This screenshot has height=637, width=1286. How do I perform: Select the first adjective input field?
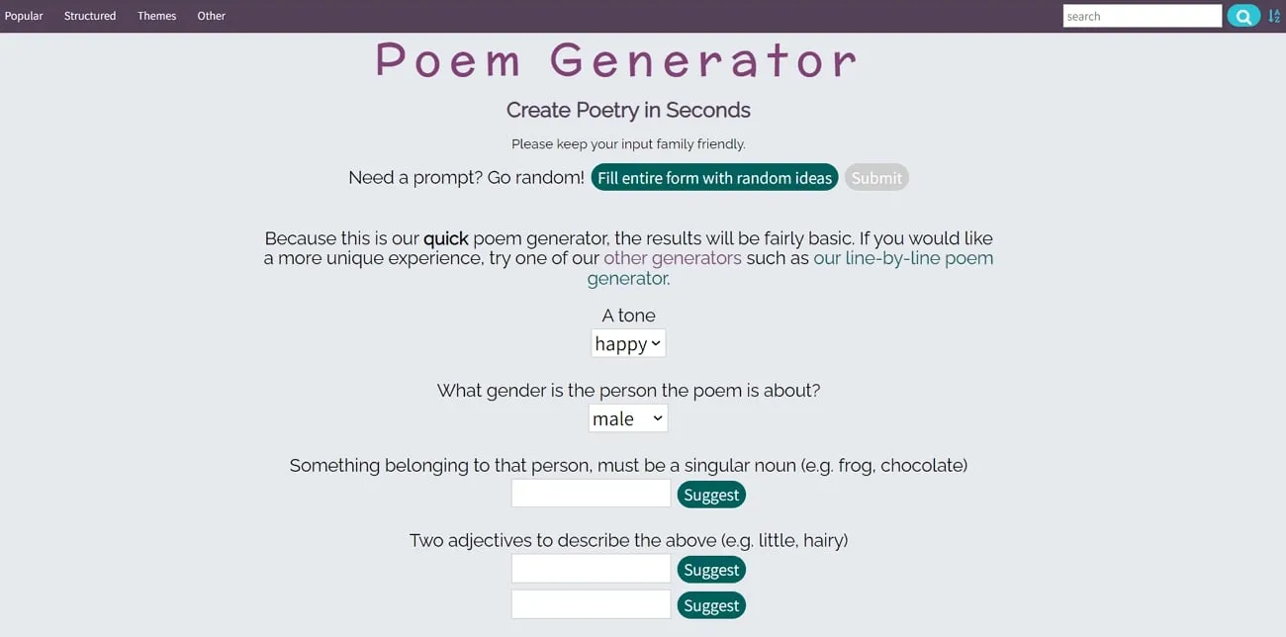click(x=591, y=568)
